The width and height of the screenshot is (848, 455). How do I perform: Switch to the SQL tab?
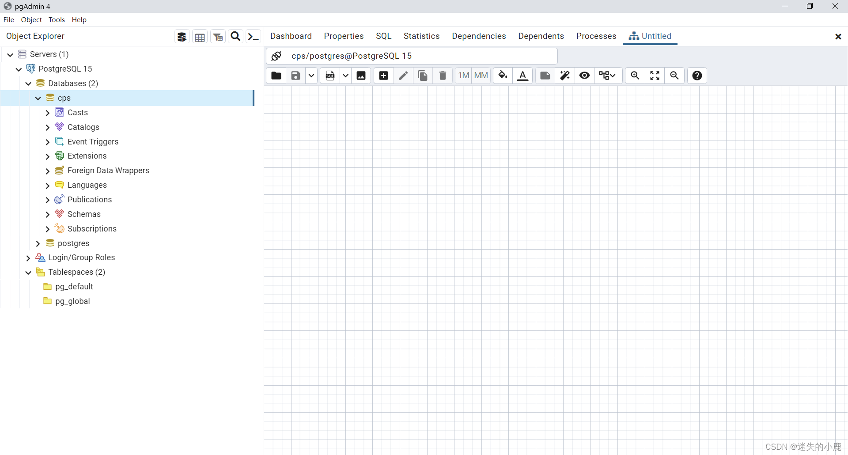384,36
